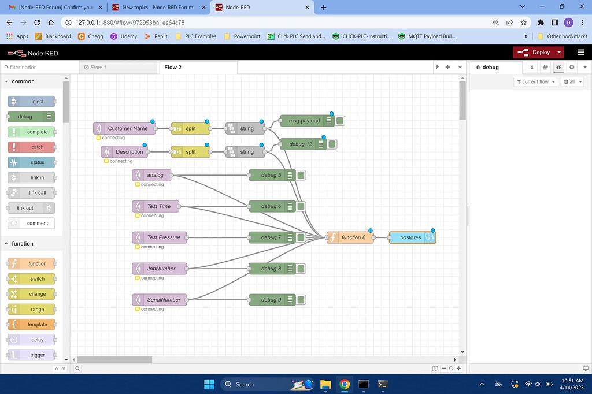The height and width of the screenshot is (394, 592).
Task: Select the inject node in the palette
Action: pyautogui.click(x=31, y=101)
